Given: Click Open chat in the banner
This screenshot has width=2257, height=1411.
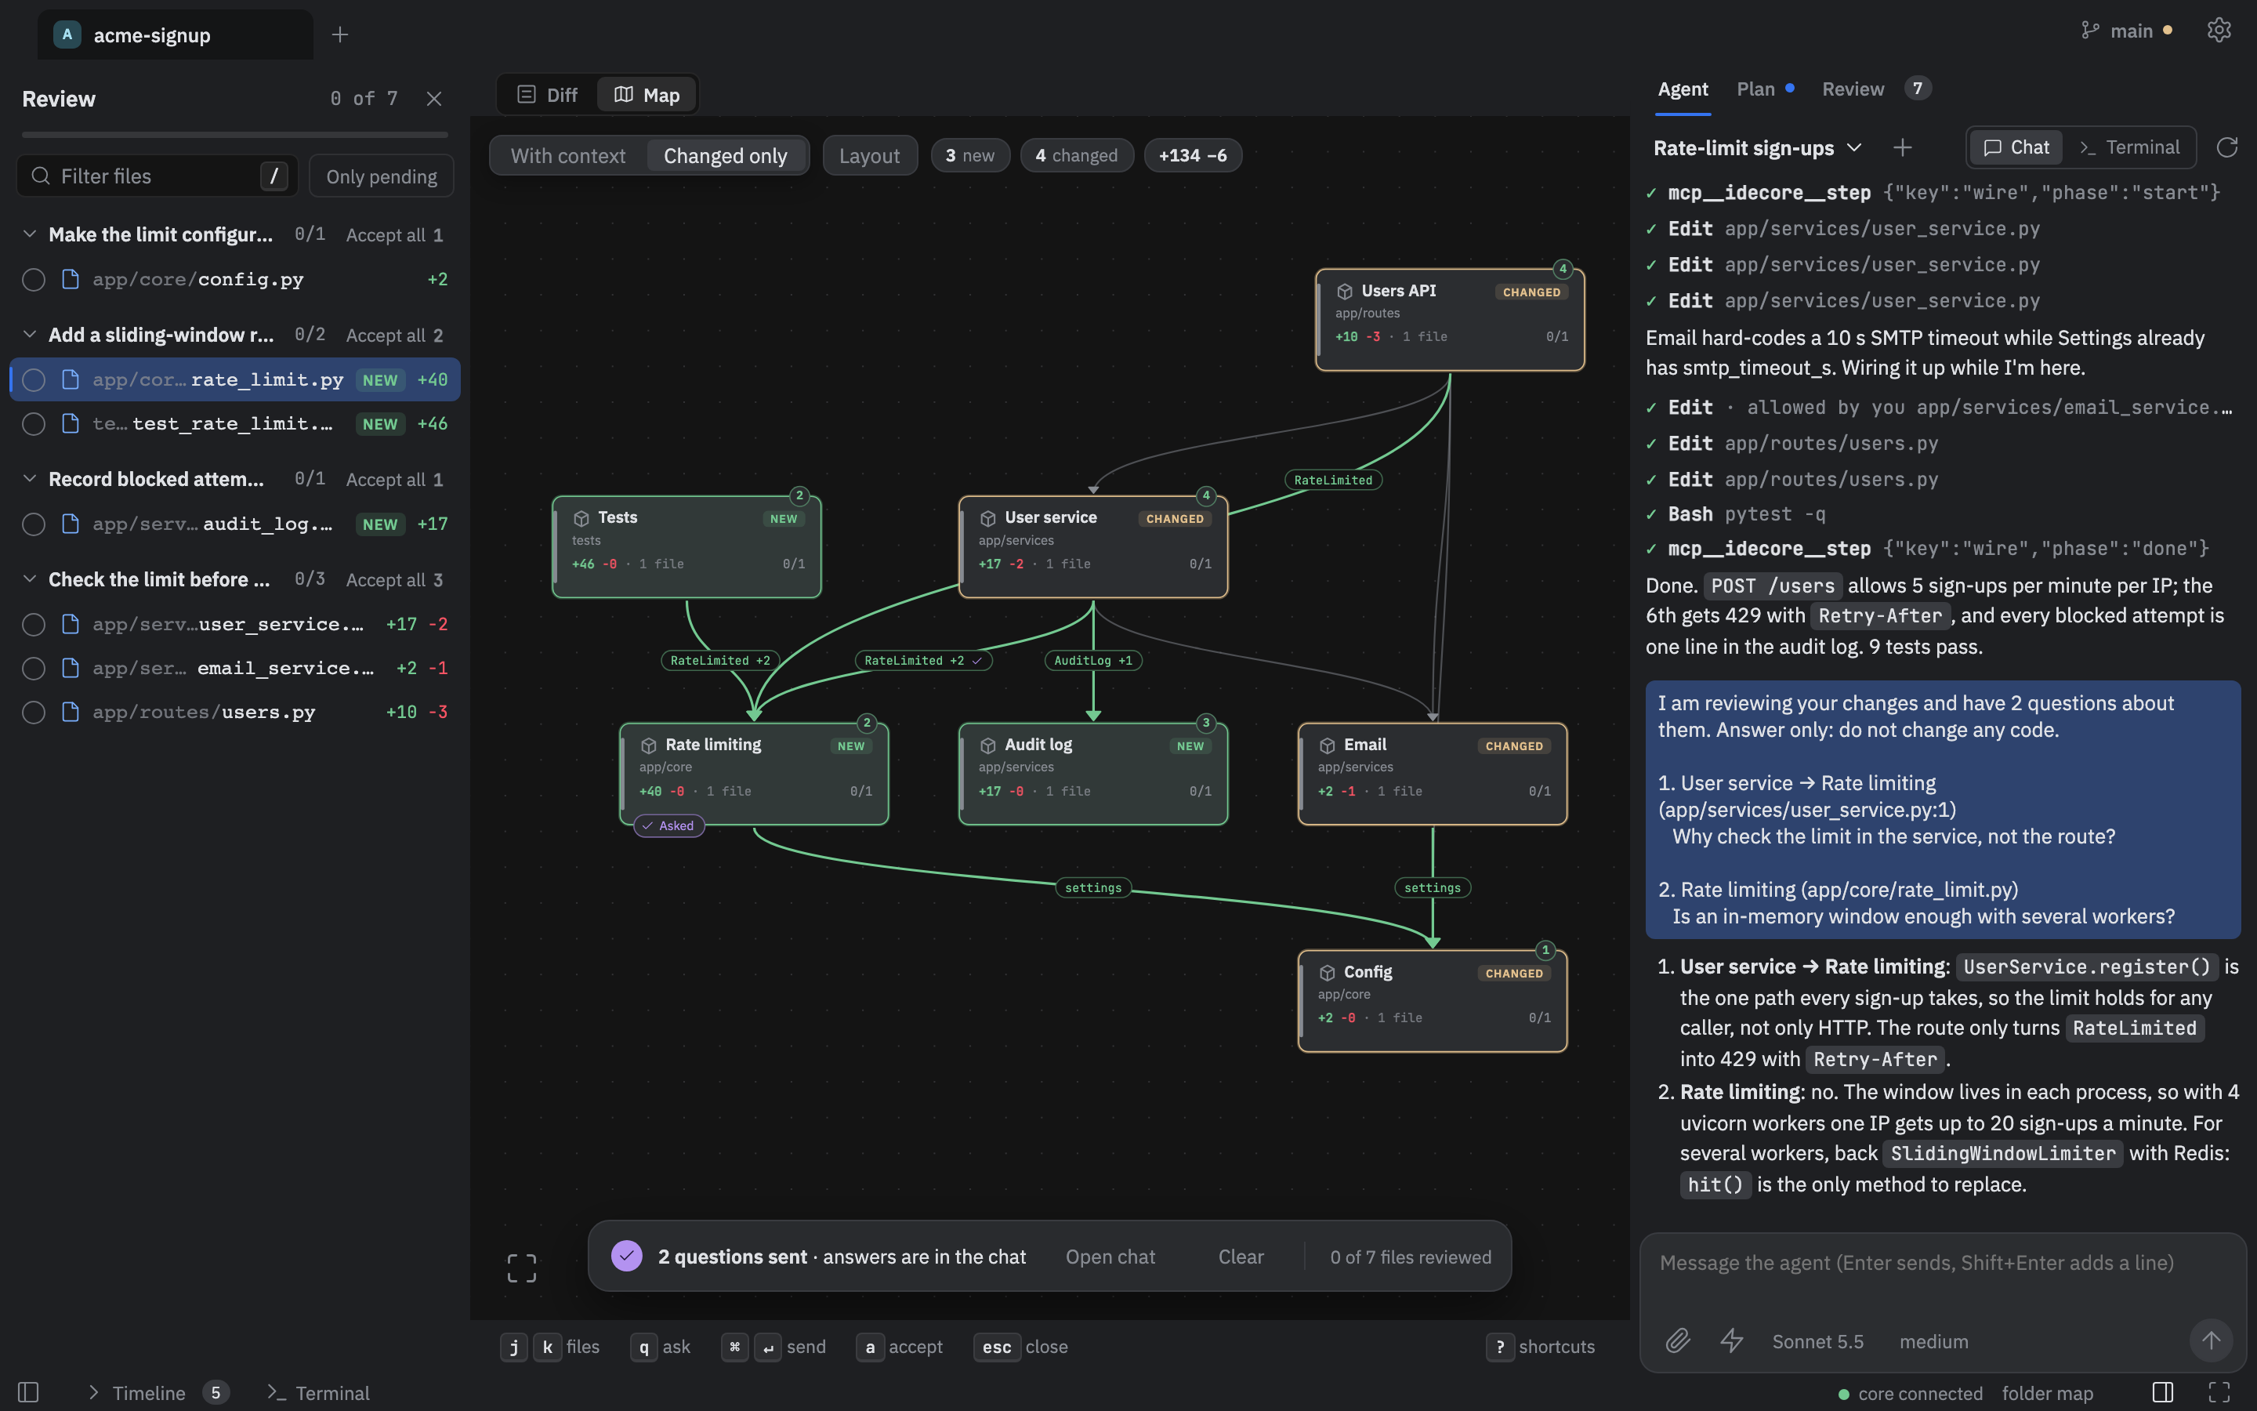Looking at the screenshot, I should (1110, 1257).
